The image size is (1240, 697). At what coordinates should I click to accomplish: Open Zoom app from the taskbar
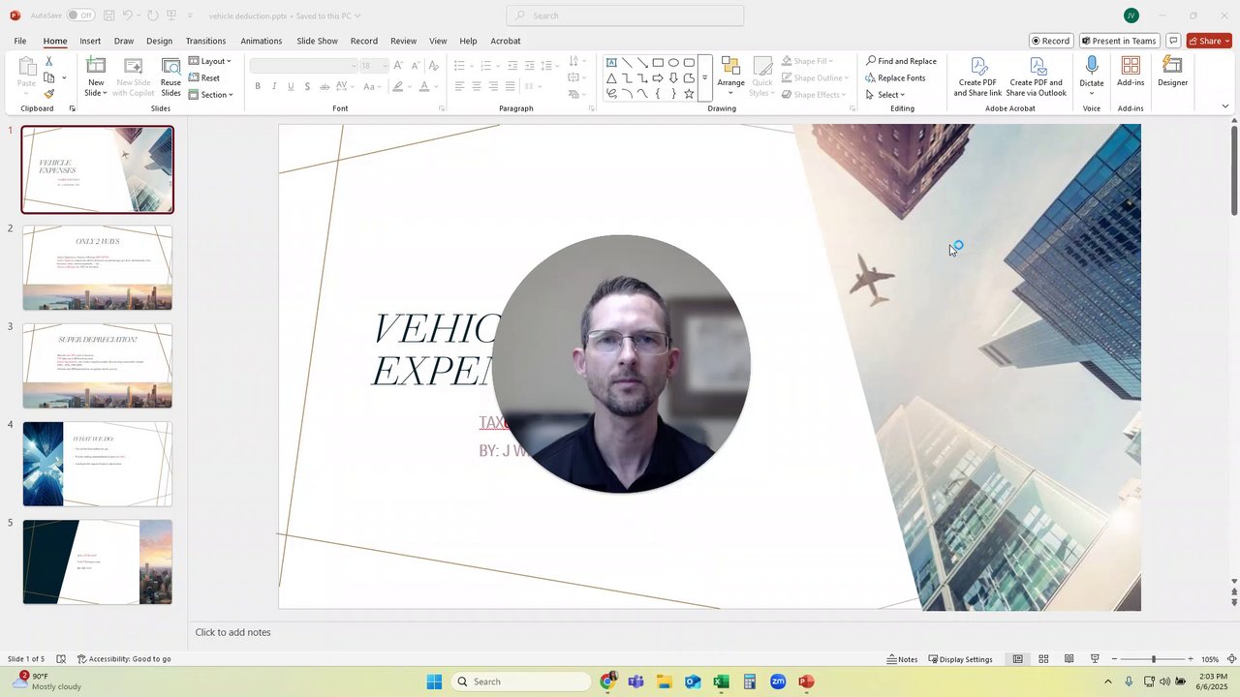click(x=778, y=682)
